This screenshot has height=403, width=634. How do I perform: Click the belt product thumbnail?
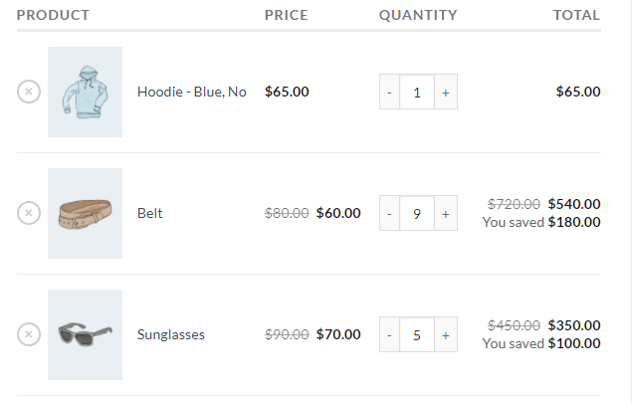point(85,213)
